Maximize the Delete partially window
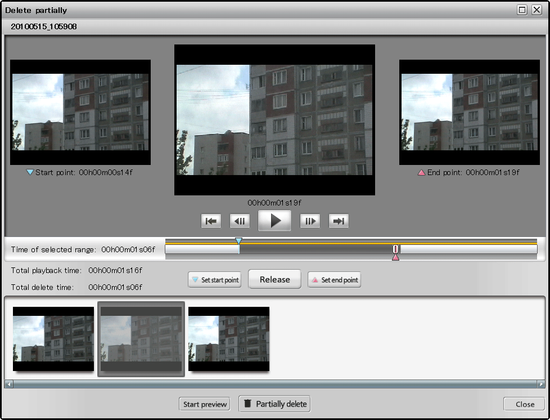The height and width of the screenshot is (420, 550). point(522,10)
